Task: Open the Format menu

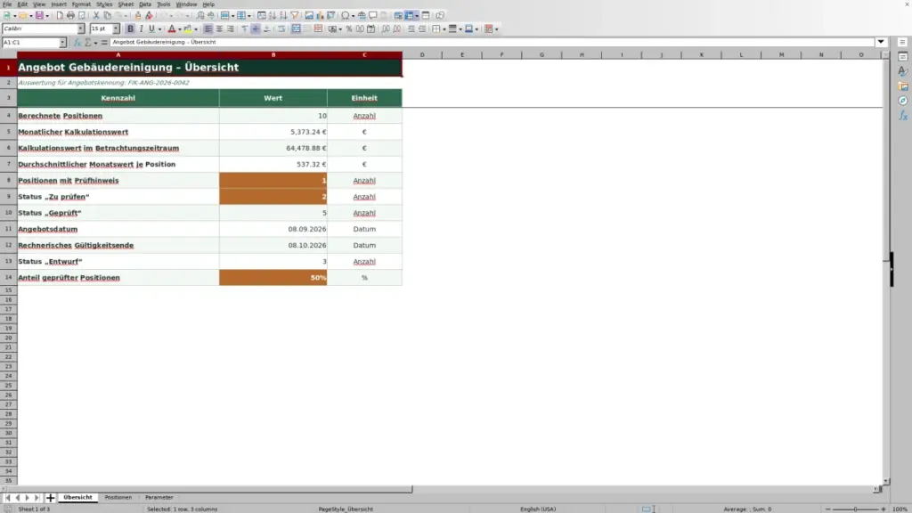Action: tap(81, 4)
